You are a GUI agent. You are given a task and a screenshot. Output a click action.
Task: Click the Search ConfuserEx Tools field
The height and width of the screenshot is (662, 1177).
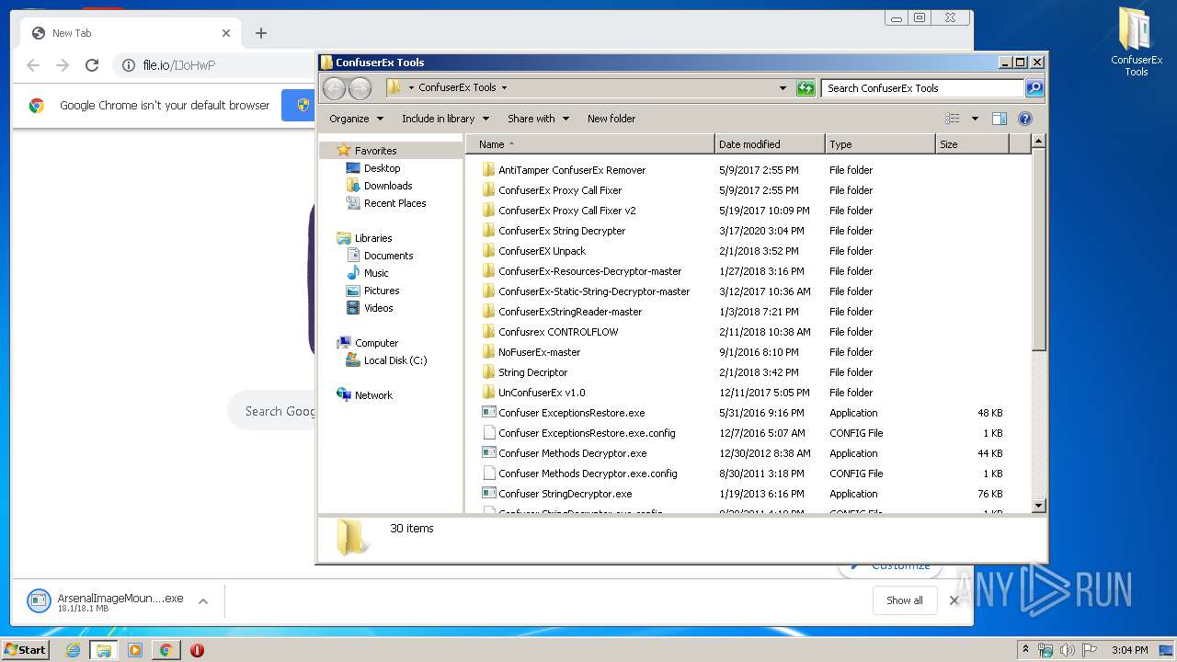[922, 88]
